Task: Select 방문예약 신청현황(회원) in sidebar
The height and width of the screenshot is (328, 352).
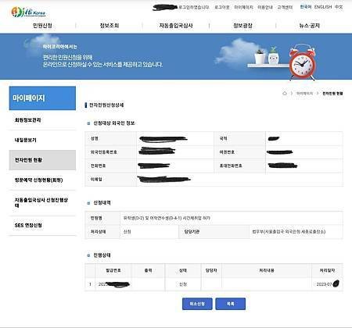Action: (42, 180)
